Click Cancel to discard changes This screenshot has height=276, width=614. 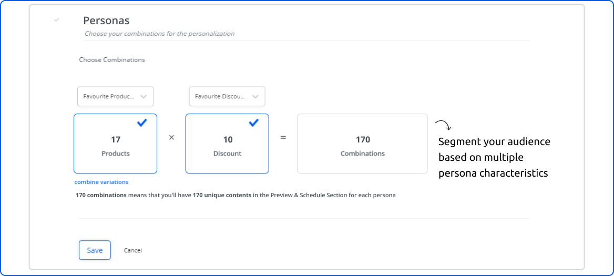point(133,251)
